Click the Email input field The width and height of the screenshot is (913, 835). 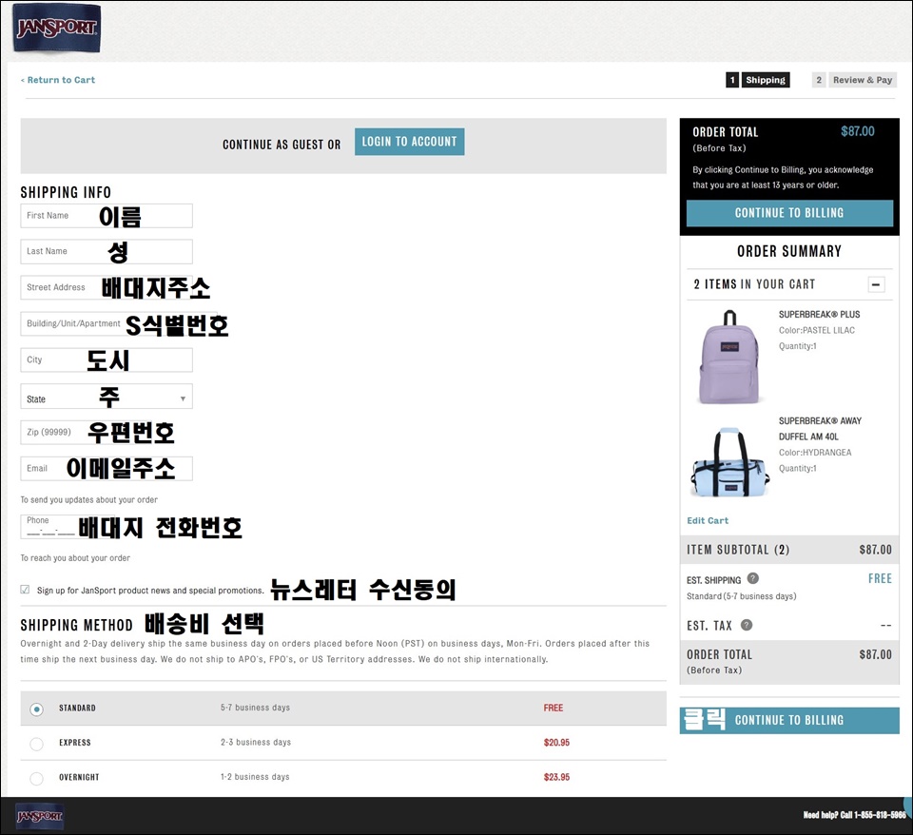pos(107,468)
